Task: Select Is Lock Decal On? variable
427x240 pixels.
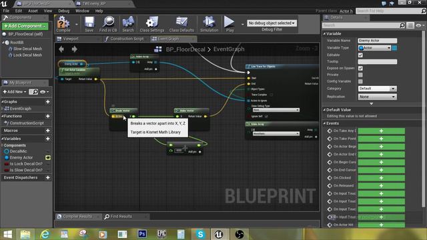Action: click(x=26, y=164)
